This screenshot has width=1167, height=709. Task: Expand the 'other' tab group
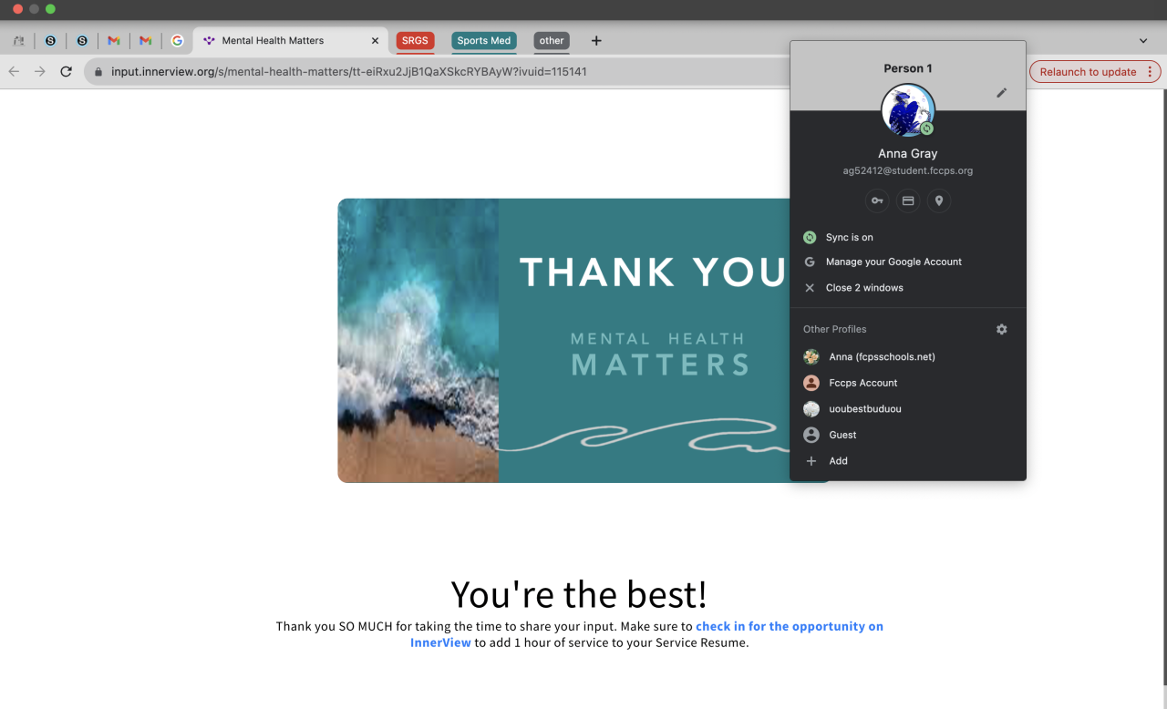coord(552,41)
